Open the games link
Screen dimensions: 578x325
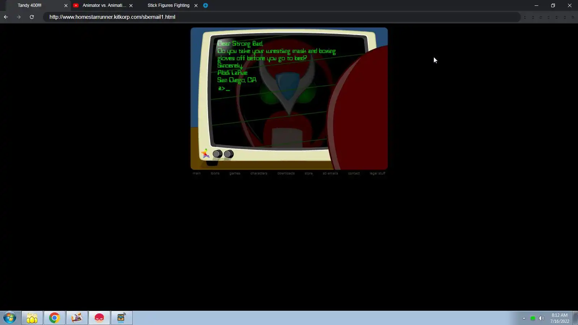pos(235,173)
